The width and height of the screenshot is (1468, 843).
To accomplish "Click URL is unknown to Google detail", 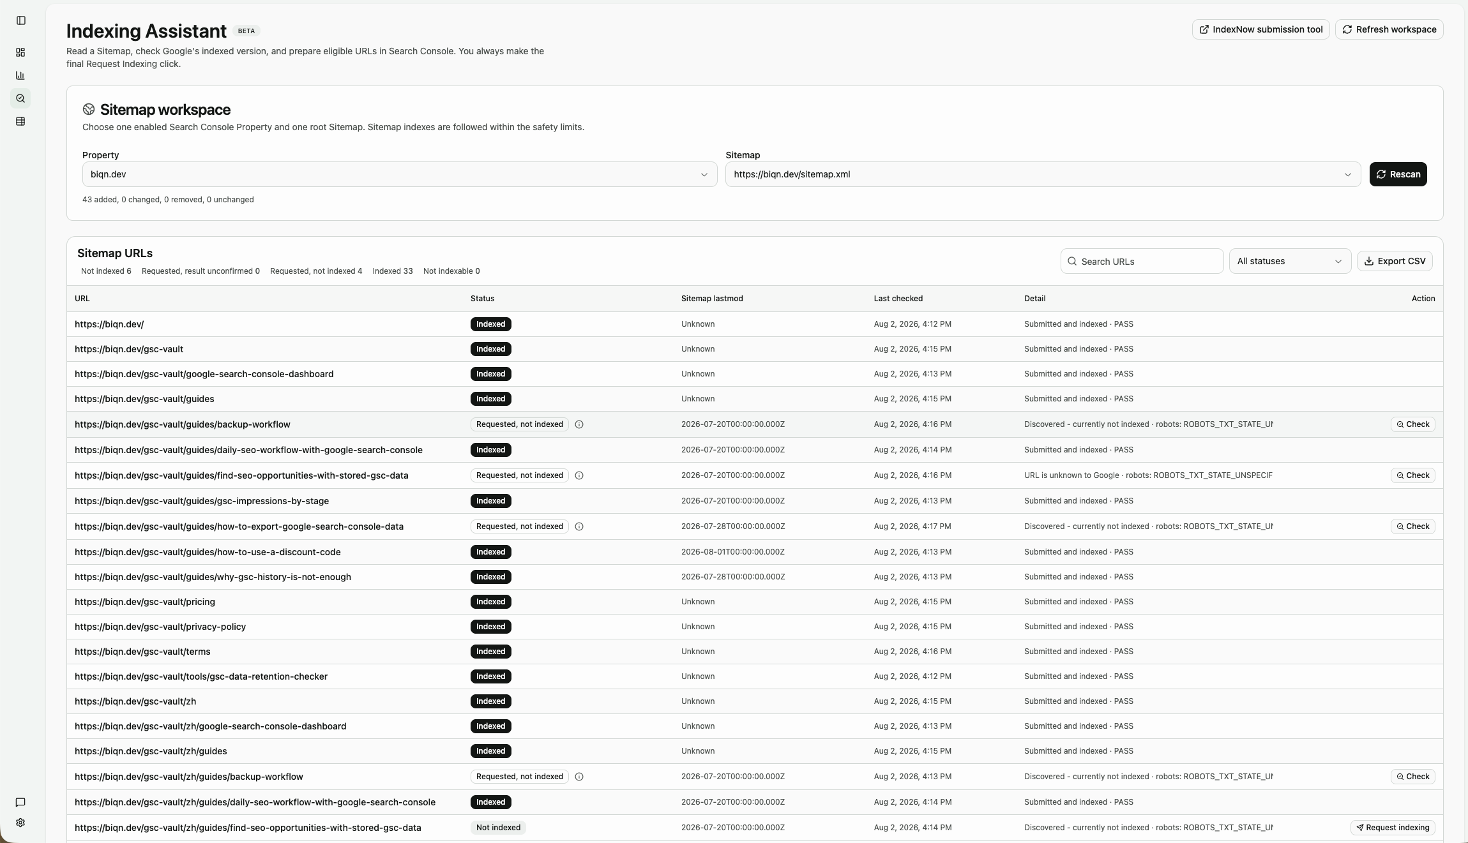I will click(1148, 475).
